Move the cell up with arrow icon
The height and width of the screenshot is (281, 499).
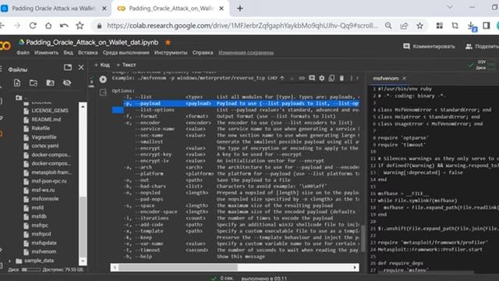(x=282, y=78)
